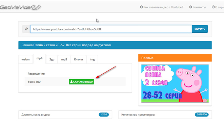This screenshot has height=135, width=224.
Task: Open the Ключи tab
Action: (x=78, y=59)
